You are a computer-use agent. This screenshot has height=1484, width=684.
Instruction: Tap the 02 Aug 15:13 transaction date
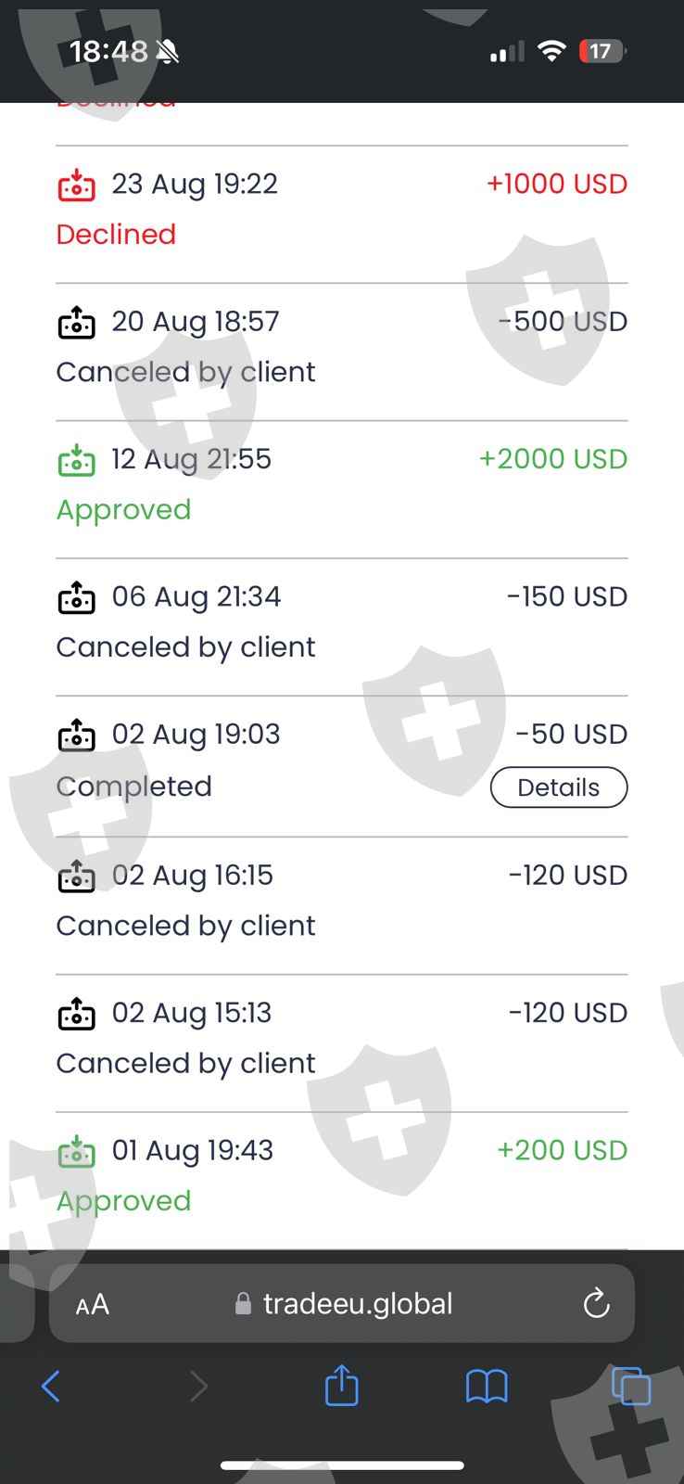point(192,1013)
